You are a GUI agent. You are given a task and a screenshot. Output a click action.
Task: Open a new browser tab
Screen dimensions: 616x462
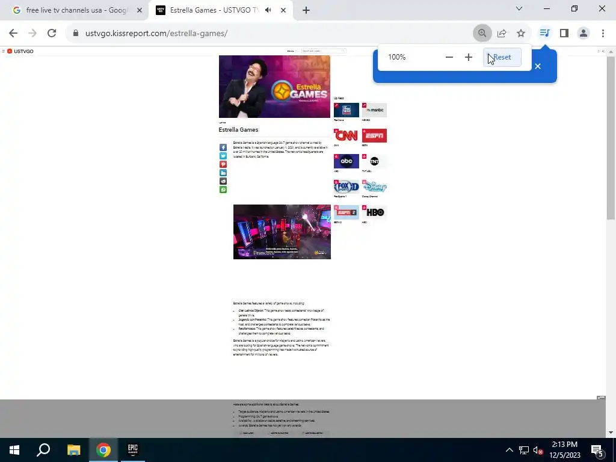click(306, 10)
